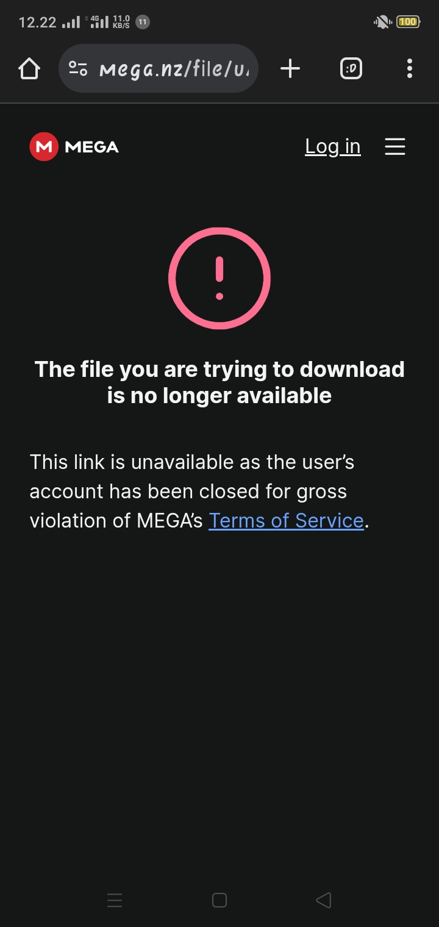Open browser three-dot overflow menu
The height and width of the screenshot is (927, 439).
click(x=410, y=68)
